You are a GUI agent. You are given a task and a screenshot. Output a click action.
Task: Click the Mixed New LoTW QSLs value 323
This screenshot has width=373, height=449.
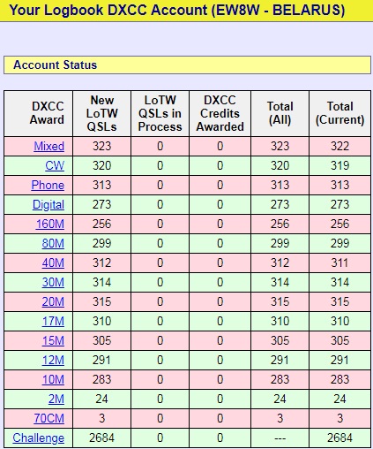(101, 146)
